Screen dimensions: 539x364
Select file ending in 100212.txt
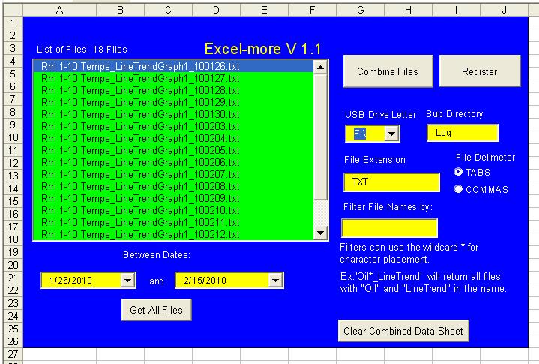[173, 234]
